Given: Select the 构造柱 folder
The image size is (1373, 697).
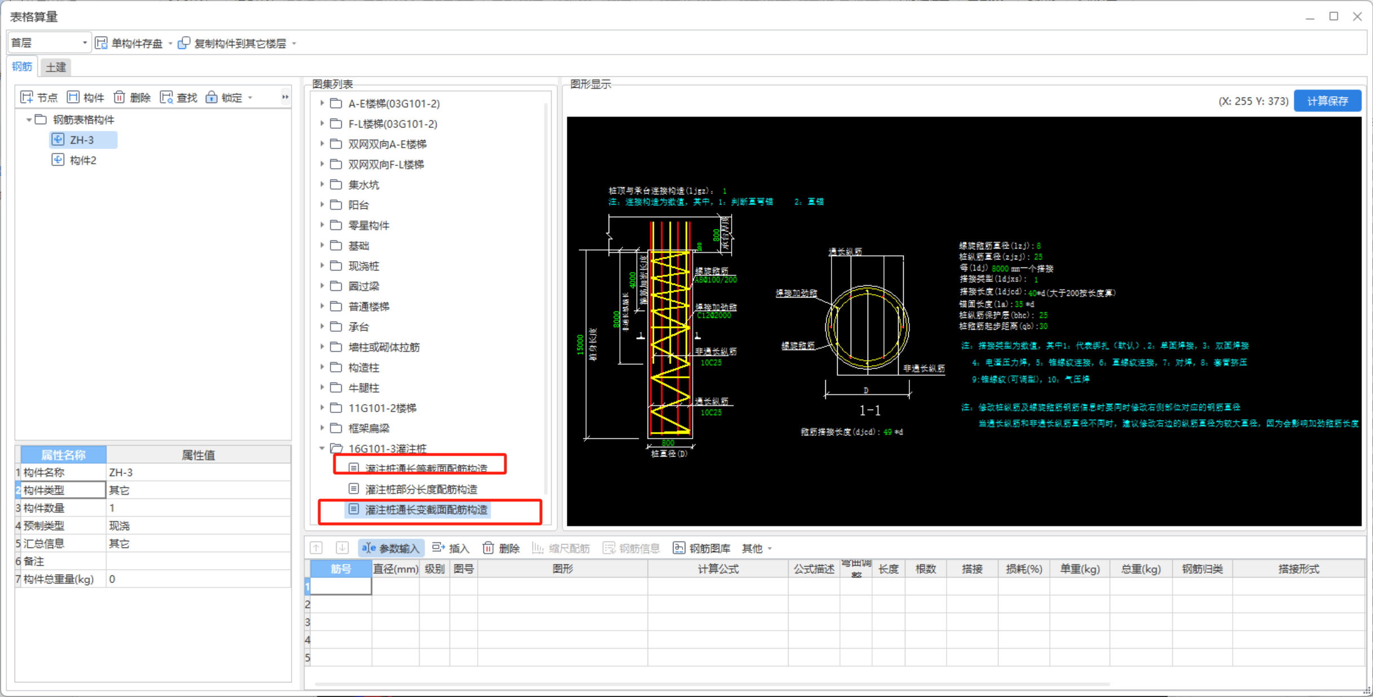Looking at the screenshot, I should click(363, 367).
